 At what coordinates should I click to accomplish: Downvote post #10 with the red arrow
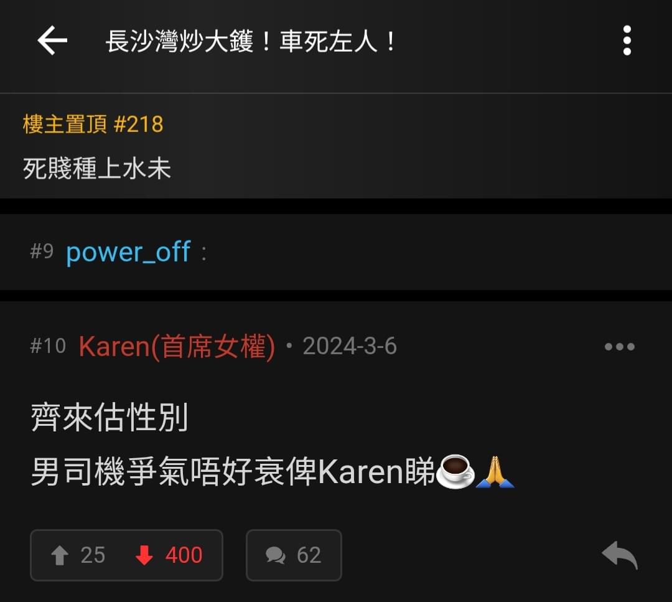[144, 555]
